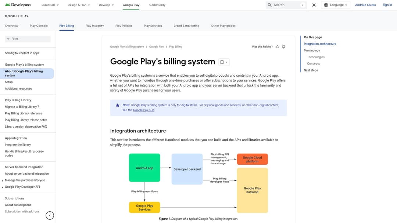Open Play Billing Library reference
Screen dimensions: 397x223
pyautogui.click(x=24, y=113)
